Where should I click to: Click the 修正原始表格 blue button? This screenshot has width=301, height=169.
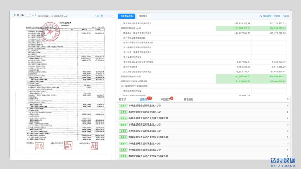tap(127, 16)
